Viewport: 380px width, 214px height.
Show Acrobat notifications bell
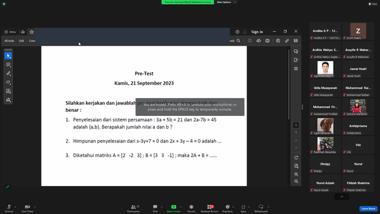(245, 32)
